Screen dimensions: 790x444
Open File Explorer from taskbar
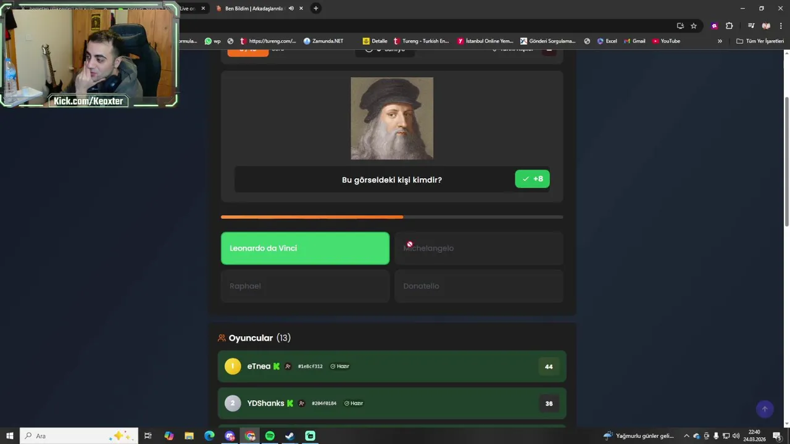[189, 436]
